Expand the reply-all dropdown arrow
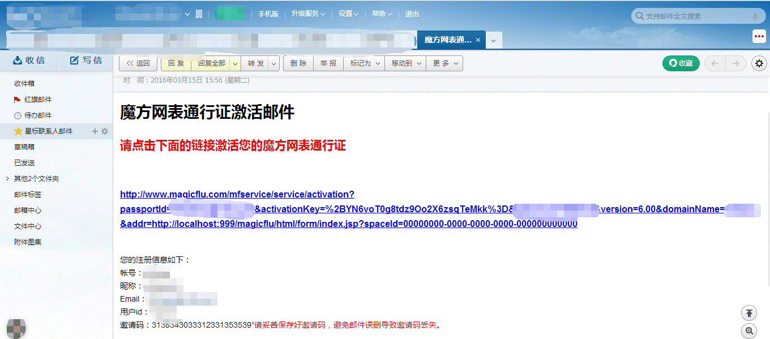This screenshot has height=339, width=770. pyautogui.click(x=235, y=63)
